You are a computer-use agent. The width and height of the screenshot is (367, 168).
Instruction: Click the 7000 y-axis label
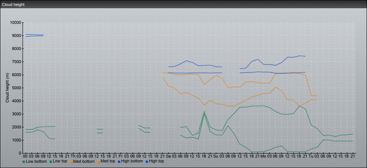17,62
